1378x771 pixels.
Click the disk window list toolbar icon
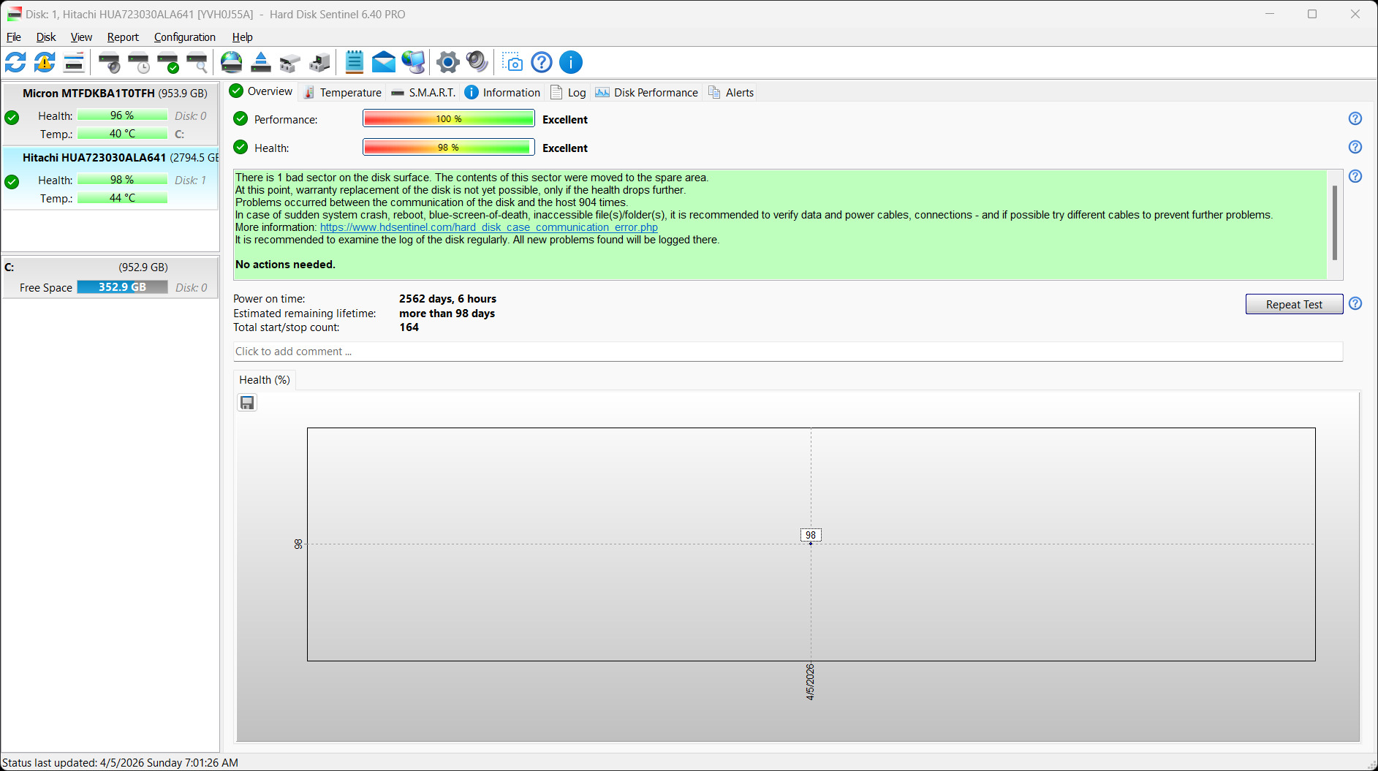coord(74,63)
